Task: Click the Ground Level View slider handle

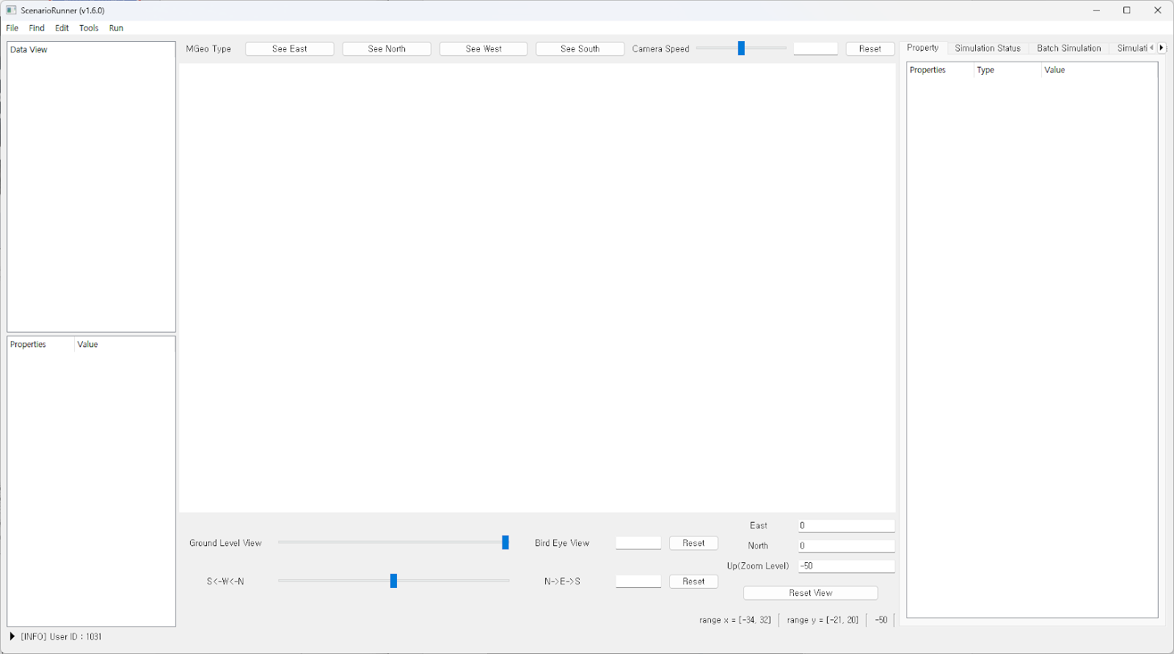Action: point(505,542)
